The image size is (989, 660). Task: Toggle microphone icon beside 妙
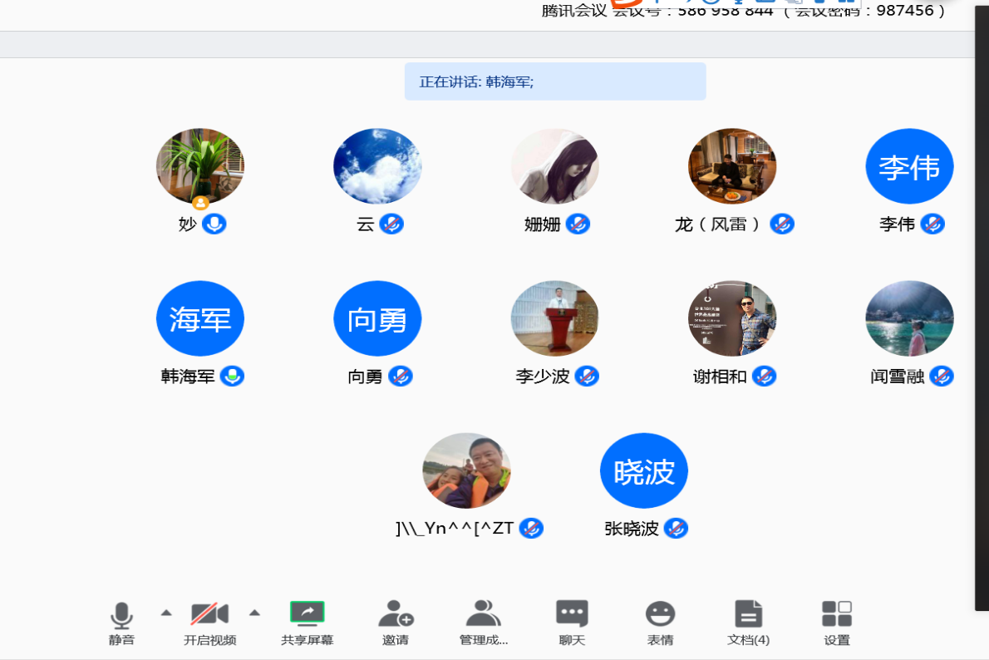pos(214,224)
